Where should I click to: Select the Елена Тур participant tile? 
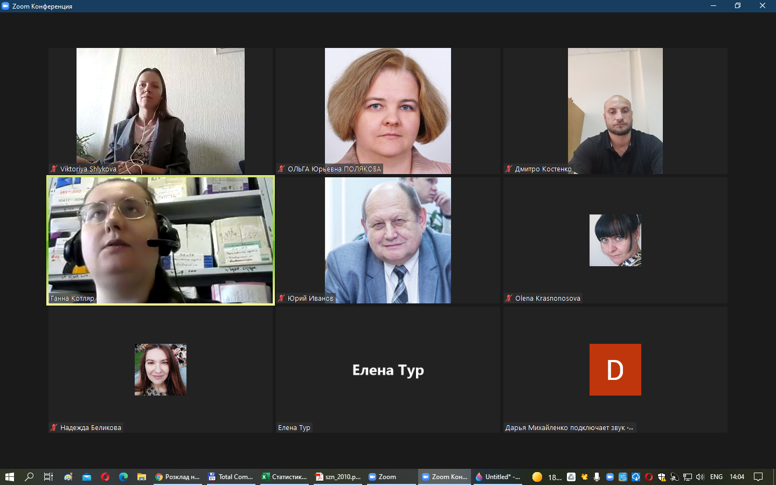click(388, 370)
